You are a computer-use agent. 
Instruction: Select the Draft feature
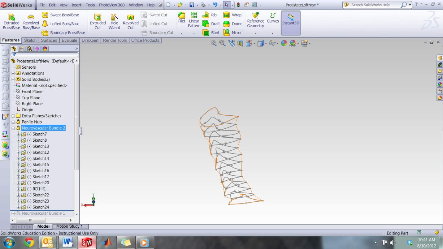pos(211,24)
